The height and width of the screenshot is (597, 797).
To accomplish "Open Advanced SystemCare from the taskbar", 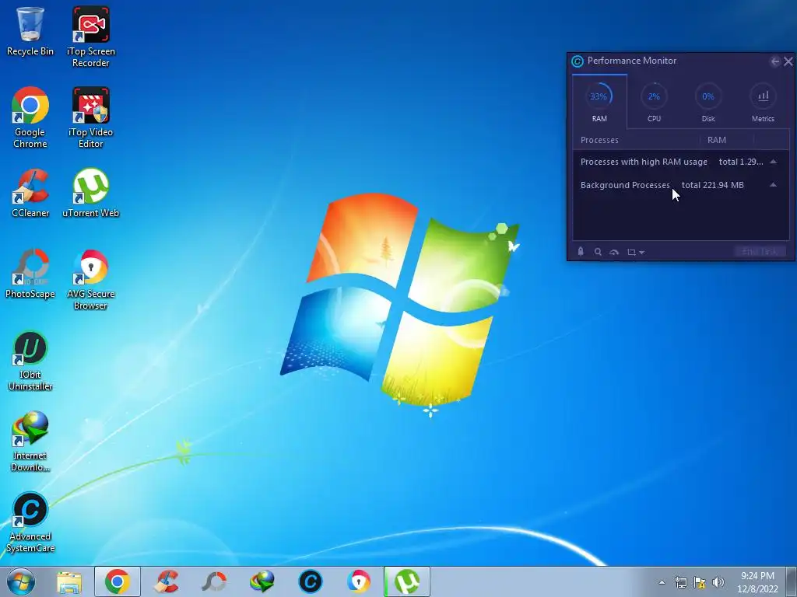I will (311, 581).
